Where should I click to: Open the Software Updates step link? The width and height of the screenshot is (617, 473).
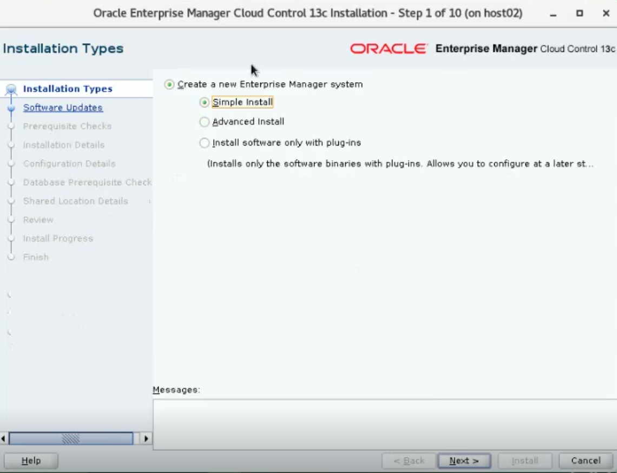63,108
